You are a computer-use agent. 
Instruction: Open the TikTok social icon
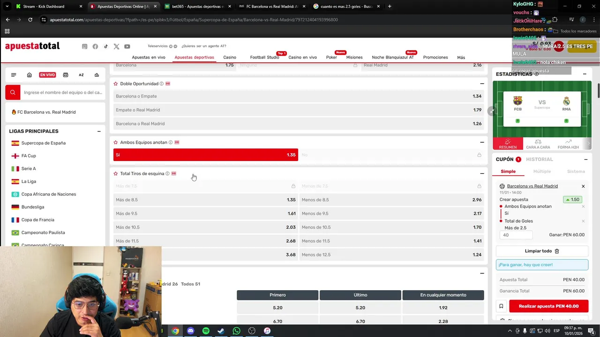coord(106,46)
